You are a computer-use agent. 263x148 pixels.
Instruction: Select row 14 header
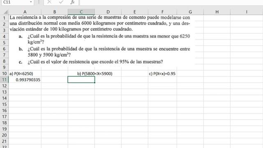coord(4,98)
